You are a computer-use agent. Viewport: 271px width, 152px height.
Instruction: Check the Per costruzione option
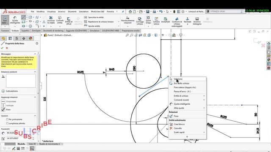click(x=7, y=119)
